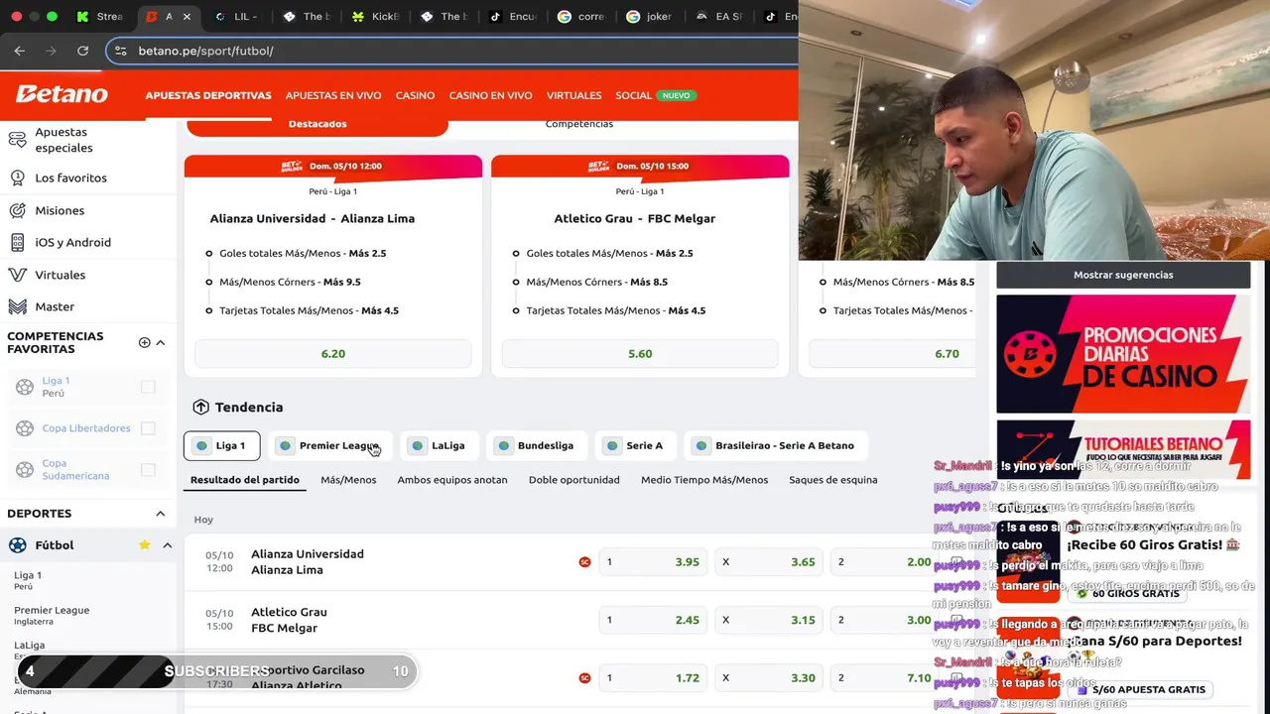The width and height of the screenshot is (1270, 714).
Task: Click the Betano logo
Action: coord(62,94)
